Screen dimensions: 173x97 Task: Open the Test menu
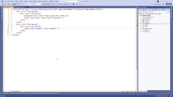point(30,1)
